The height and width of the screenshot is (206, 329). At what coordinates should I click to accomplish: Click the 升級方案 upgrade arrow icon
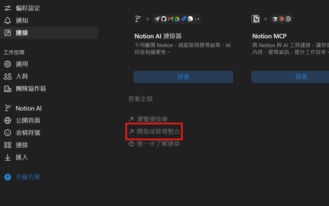[8, 177]
